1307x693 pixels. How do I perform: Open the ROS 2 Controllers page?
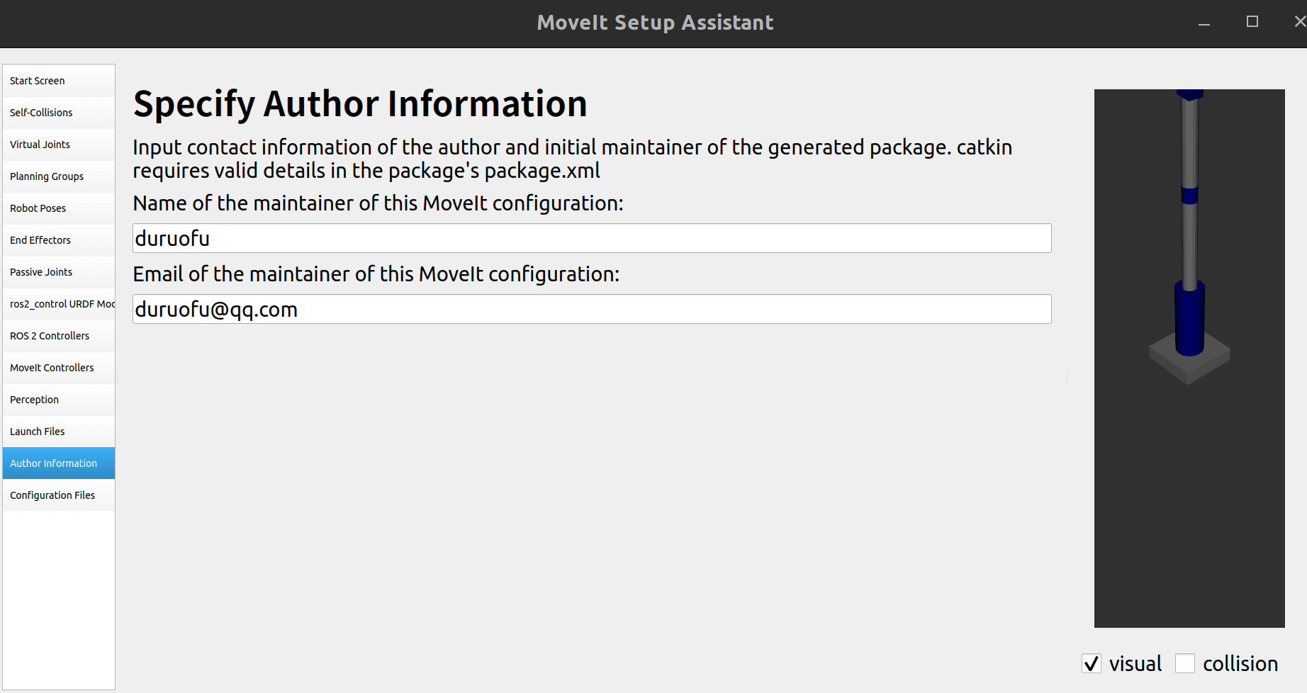tap(58, 336)
